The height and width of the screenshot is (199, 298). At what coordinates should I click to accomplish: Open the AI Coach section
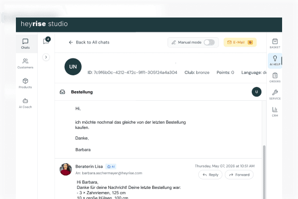[x=25, y=103]
